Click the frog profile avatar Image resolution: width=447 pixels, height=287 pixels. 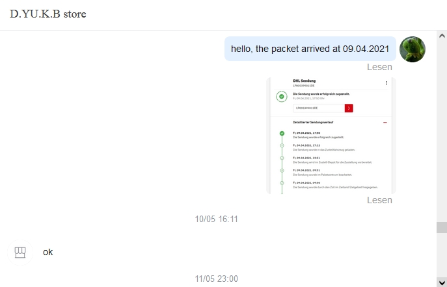[x=413, y=49]
